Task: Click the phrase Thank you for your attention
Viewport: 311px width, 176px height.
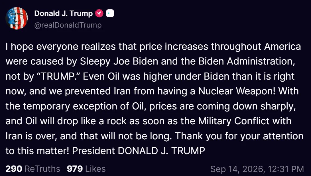Action: pos(239,136)
